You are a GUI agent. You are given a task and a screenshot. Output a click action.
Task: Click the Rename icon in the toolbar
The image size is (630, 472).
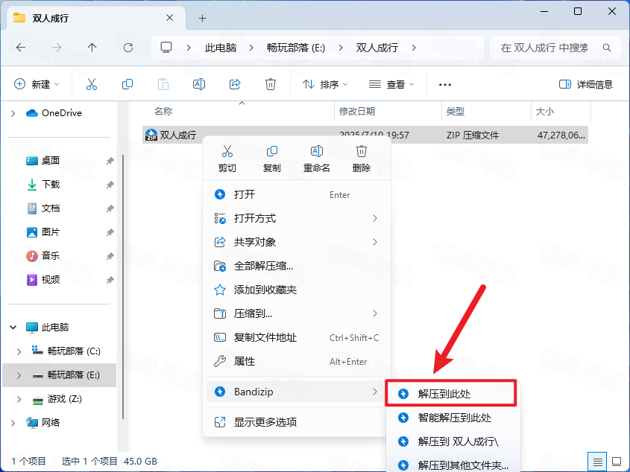199,84
